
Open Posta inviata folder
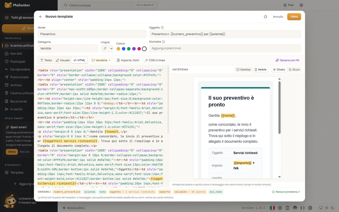point(19,77)
